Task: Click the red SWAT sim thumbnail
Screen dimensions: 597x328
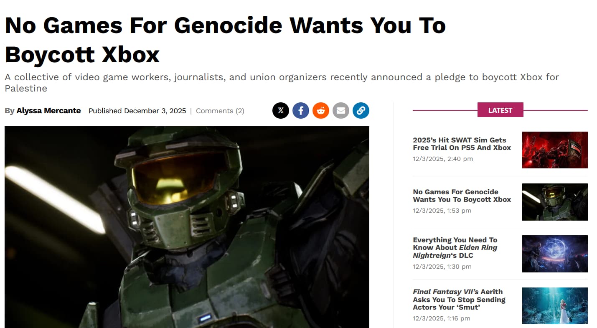Action: pos(555,150)
